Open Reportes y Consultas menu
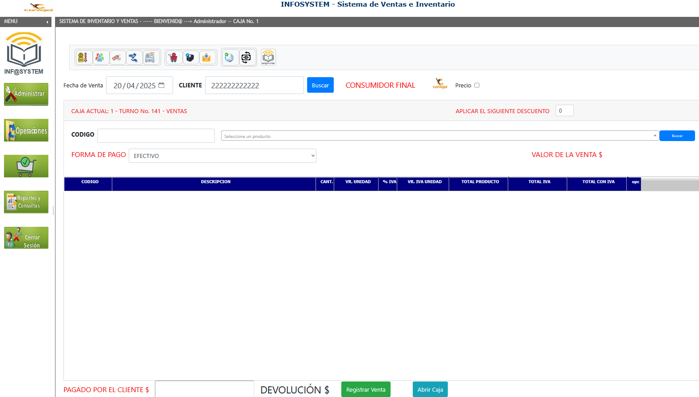Viewport: 699px width, 397px height. click(x=26, y=202)
